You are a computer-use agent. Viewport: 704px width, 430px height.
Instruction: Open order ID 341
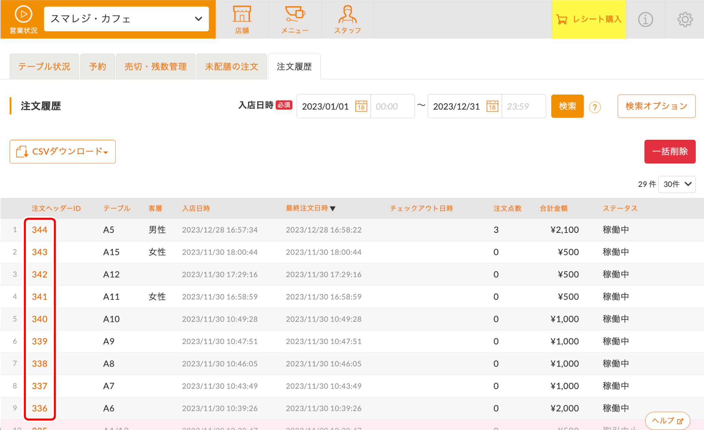point(40,297)
